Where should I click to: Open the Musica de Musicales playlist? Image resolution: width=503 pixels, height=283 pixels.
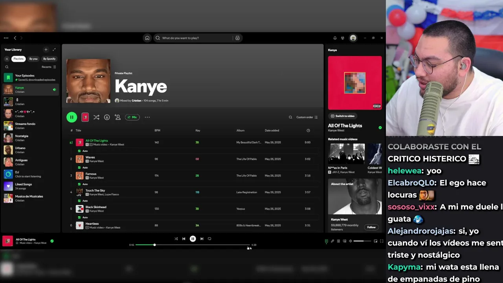click(x=30, y=198)
